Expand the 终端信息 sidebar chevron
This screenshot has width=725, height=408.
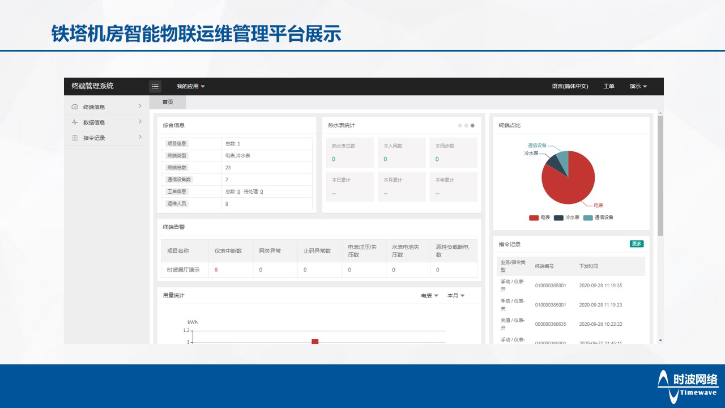[140, 107]
